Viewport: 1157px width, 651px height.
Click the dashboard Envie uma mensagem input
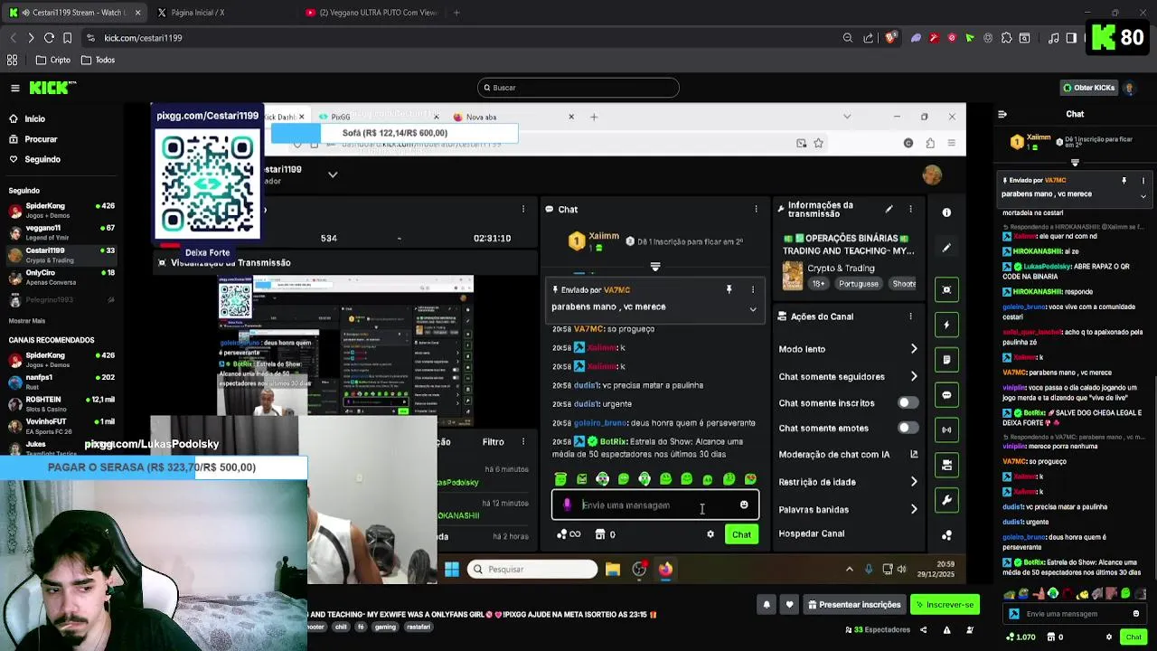(x=655, y=505)
